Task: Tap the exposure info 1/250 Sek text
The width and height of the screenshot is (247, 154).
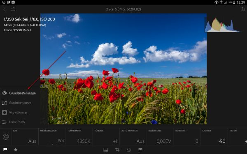Action: point(29,19)
